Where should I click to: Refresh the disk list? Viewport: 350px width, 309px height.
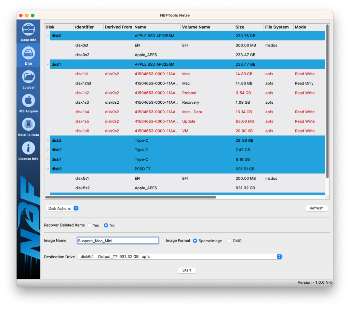(x=316, y=208)
